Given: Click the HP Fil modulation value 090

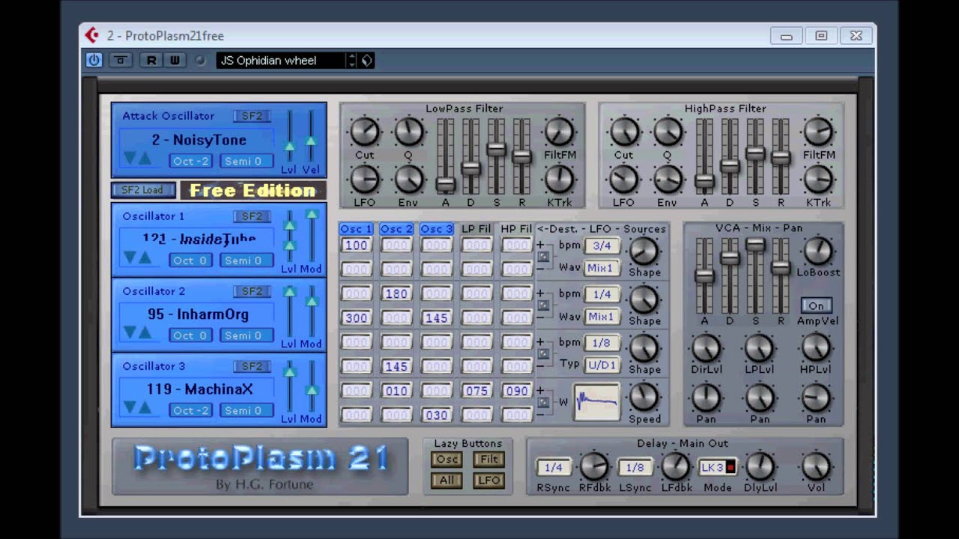Looking at the screenshot, I should 516,391.
